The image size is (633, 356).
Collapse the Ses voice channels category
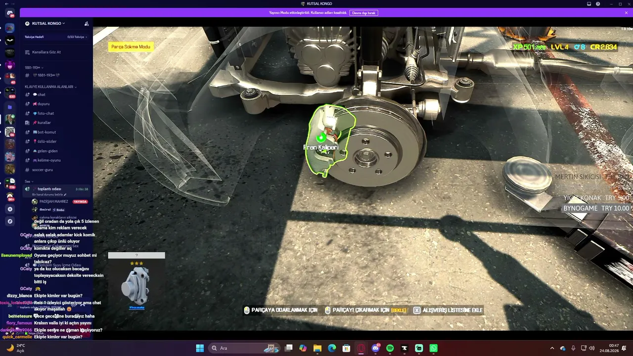(x=29, y=181)
